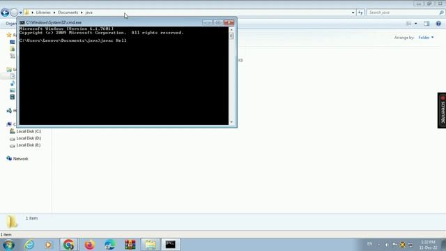Click inside the command prompt console area
This screenshot has width=446, height=251.
[124, 76]
